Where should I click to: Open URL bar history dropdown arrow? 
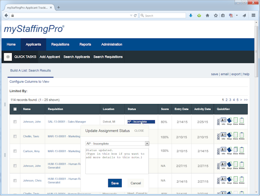point(131,16)
